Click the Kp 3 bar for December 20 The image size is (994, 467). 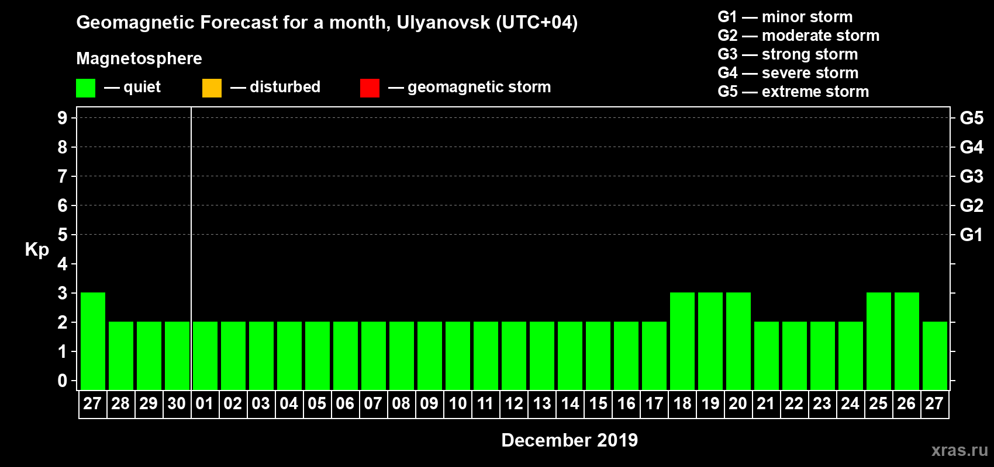(x=738, y=341)
